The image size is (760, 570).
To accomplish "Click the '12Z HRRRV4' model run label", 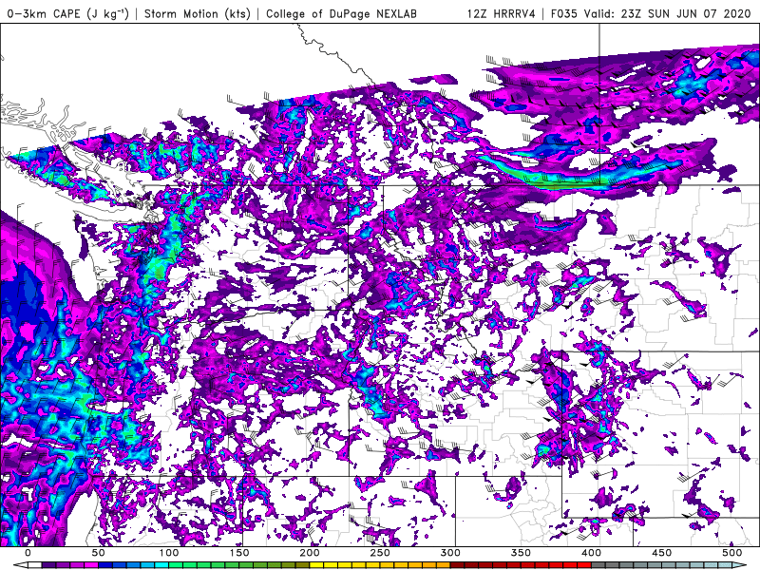I will pyautogui.click(x=502, y=13).
